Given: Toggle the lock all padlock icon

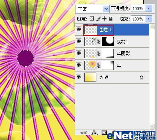Looking at the screenshot, I should (110, 19).
